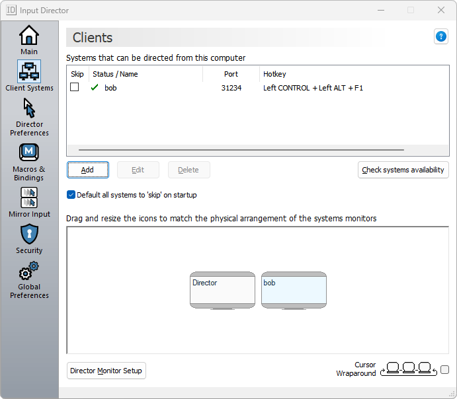Select the Client Systems network icon
Viewport: 457px width, 399px height.
point(29,71)
